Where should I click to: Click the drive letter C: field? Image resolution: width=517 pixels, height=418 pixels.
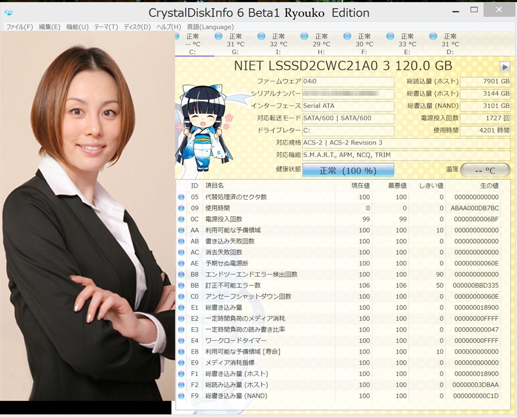[x=348, y=130]
